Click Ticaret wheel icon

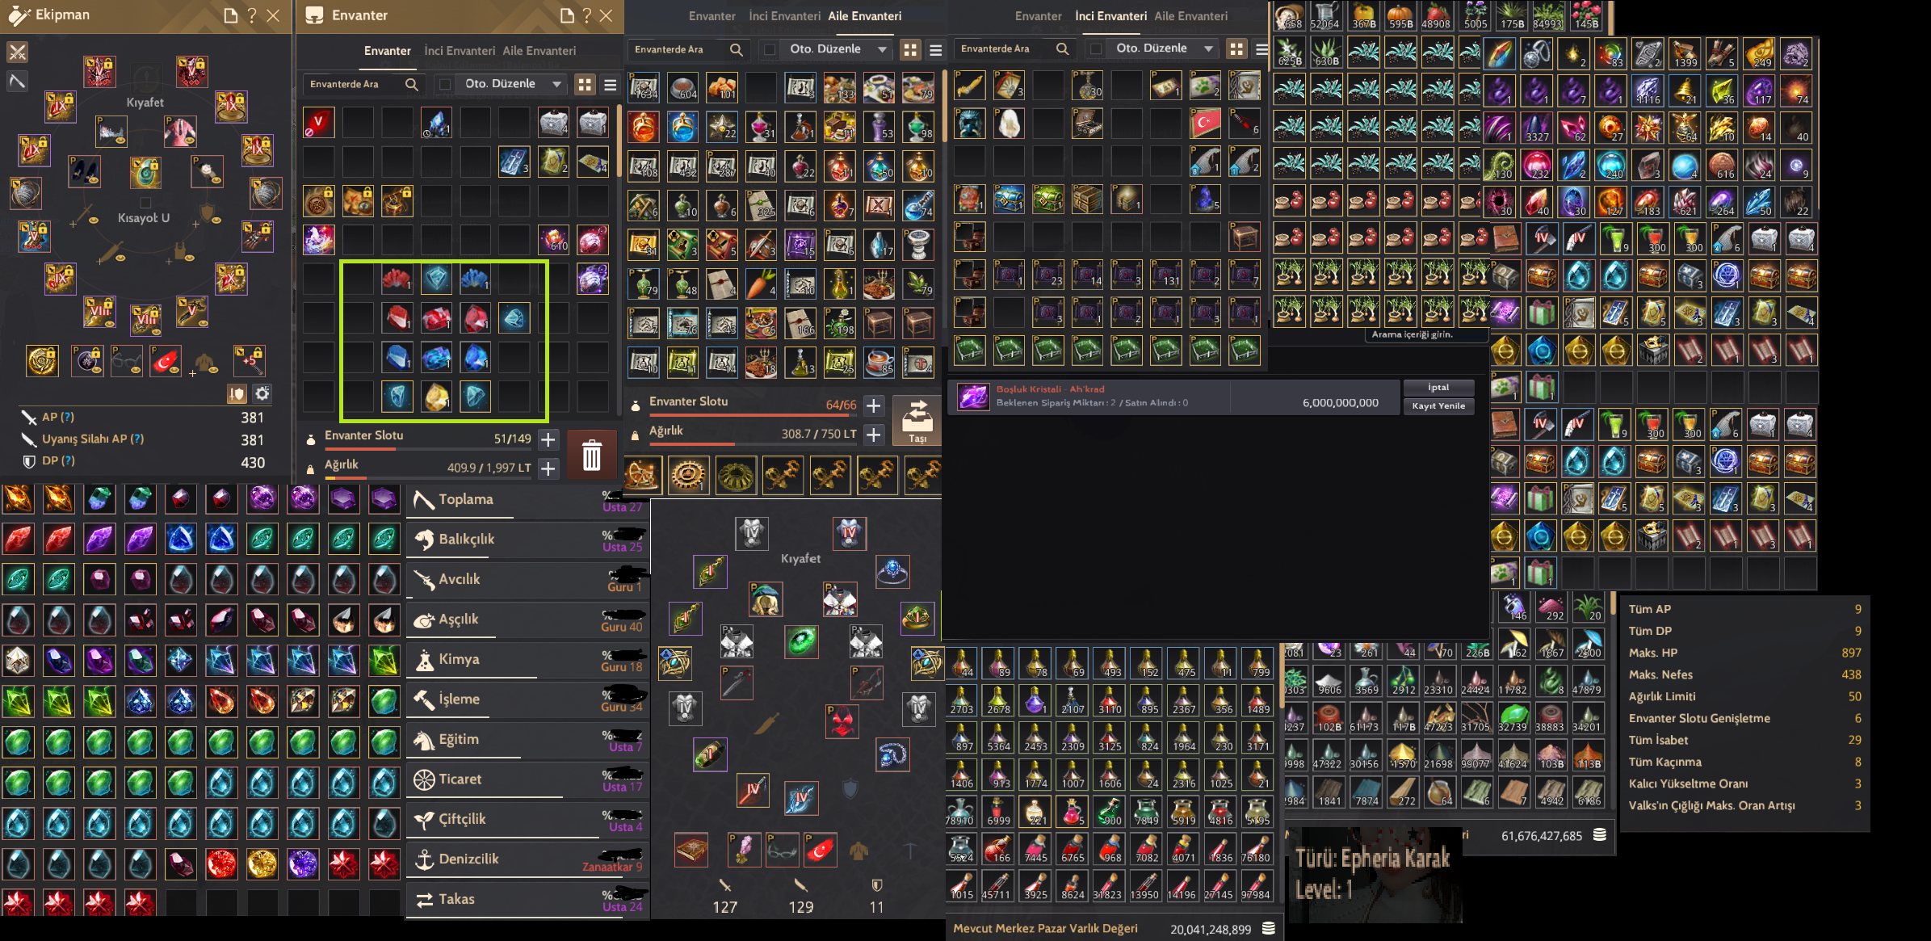pos(424,779)
